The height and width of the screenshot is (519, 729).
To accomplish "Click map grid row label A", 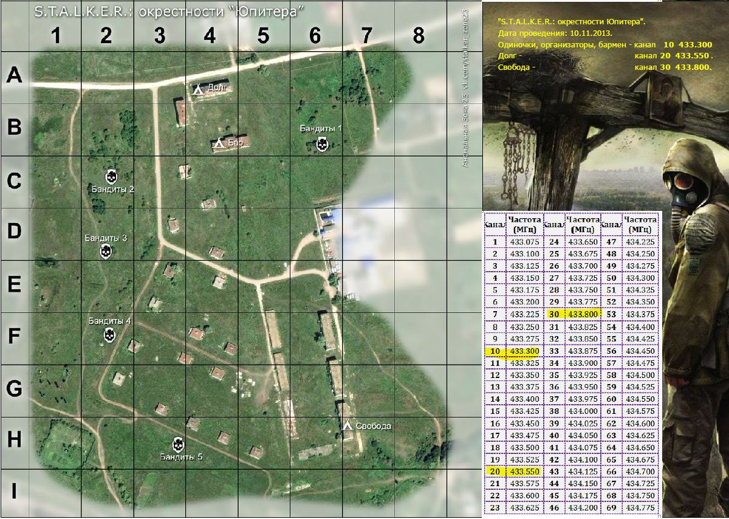I will coord(15,76).
